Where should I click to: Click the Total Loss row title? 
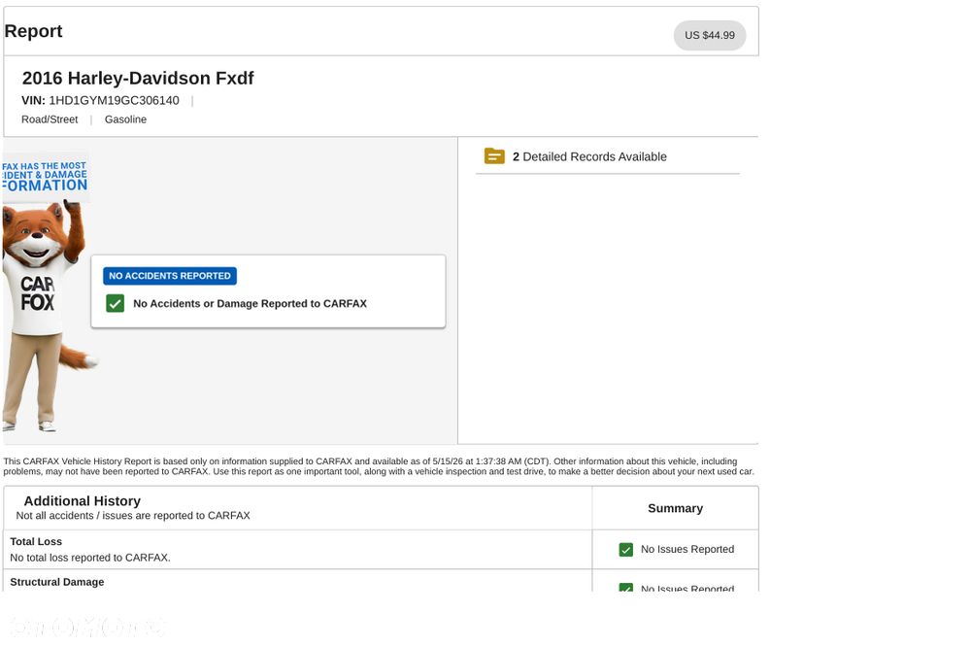36,542
